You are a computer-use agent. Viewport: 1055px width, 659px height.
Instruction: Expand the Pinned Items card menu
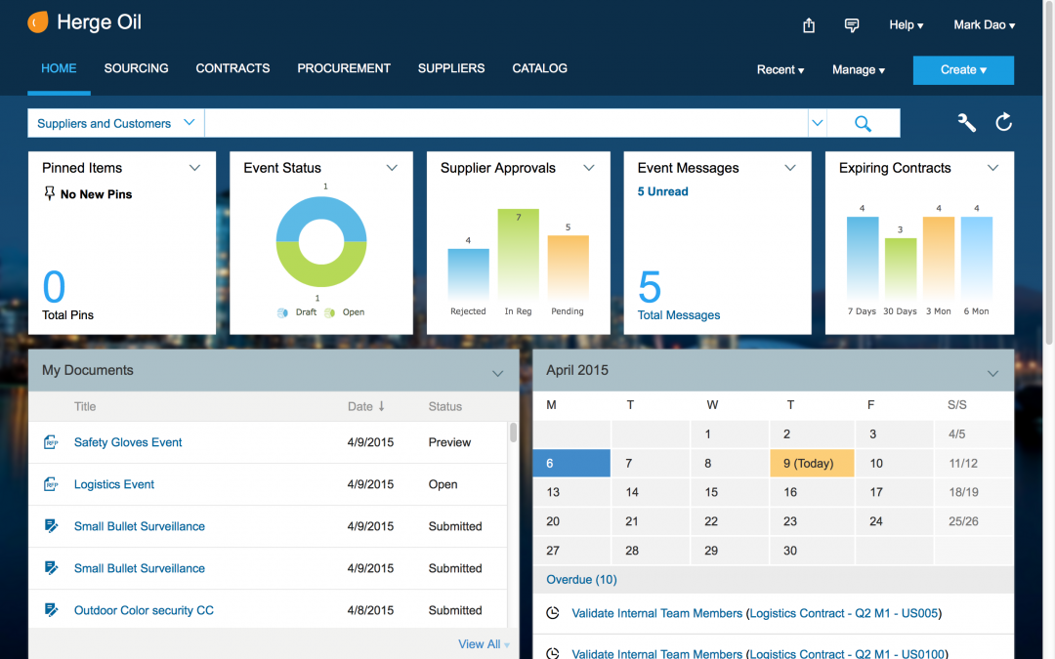(194, 168)
